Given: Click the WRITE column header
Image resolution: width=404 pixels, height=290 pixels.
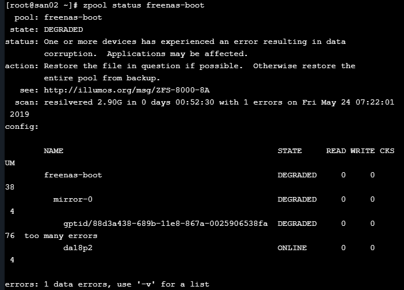Looking at the screenshot, I should (x=362, y=151).
